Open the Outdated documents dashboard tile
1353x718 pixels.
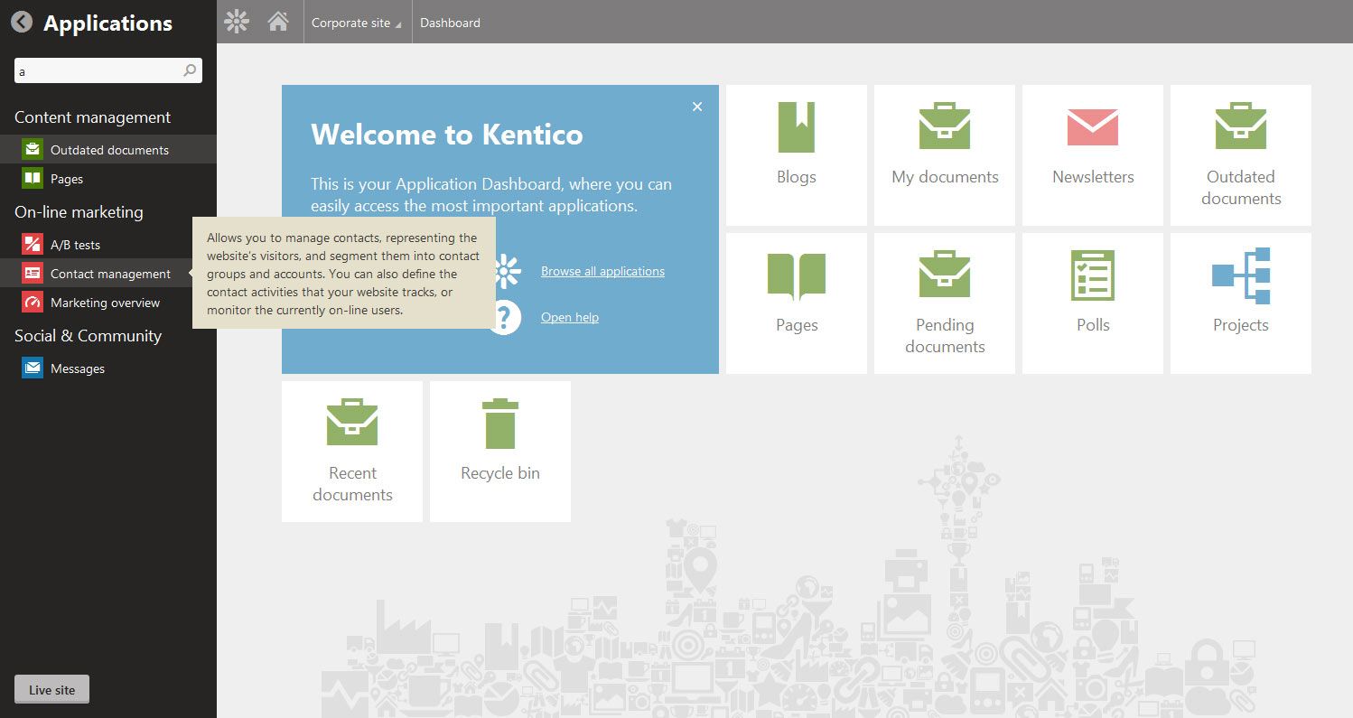1241,155
